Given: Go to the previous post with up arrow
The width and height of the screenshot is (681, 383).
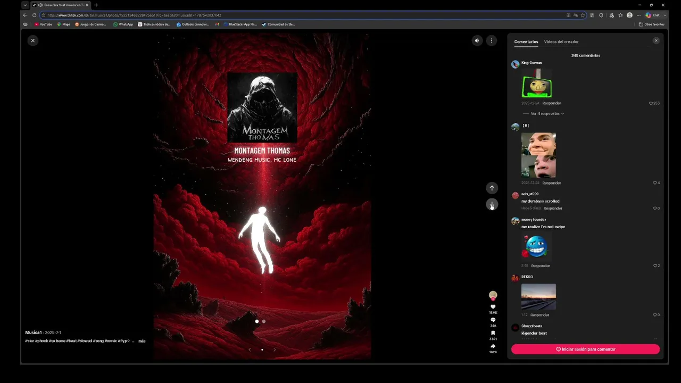Looking at the screenshot, I should 492,188.
